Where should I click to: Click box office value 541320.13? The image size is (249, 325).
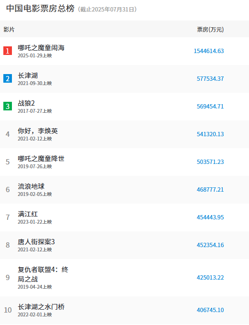coord(210,134)
